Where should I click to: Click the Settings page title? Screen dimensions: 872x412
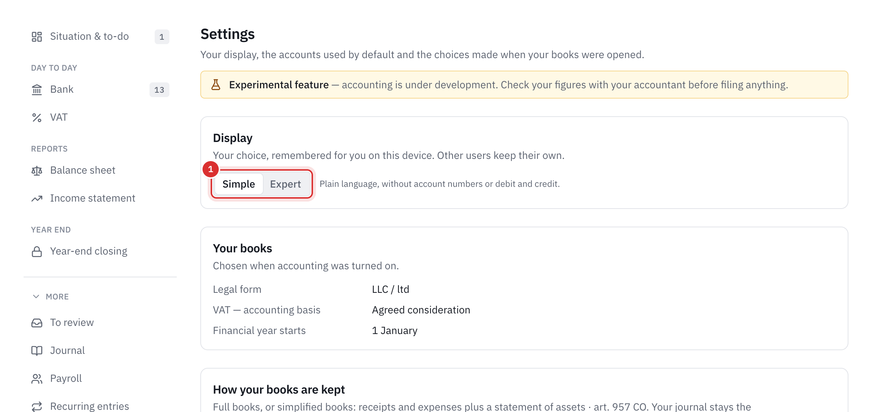point(228,34)
